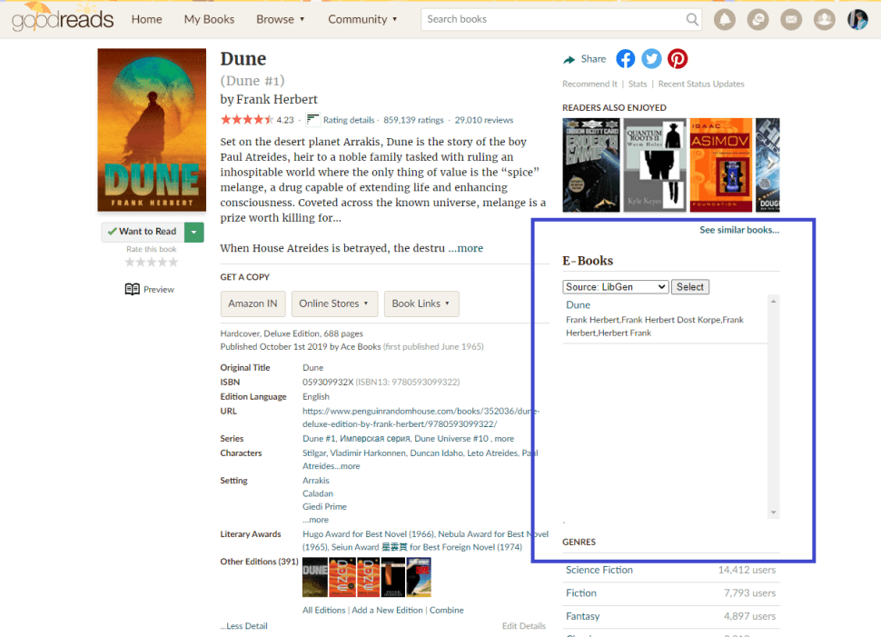This screenshot has height=637, width=881.
Task: Open Recent Status Updates
Action: (701, 84)
